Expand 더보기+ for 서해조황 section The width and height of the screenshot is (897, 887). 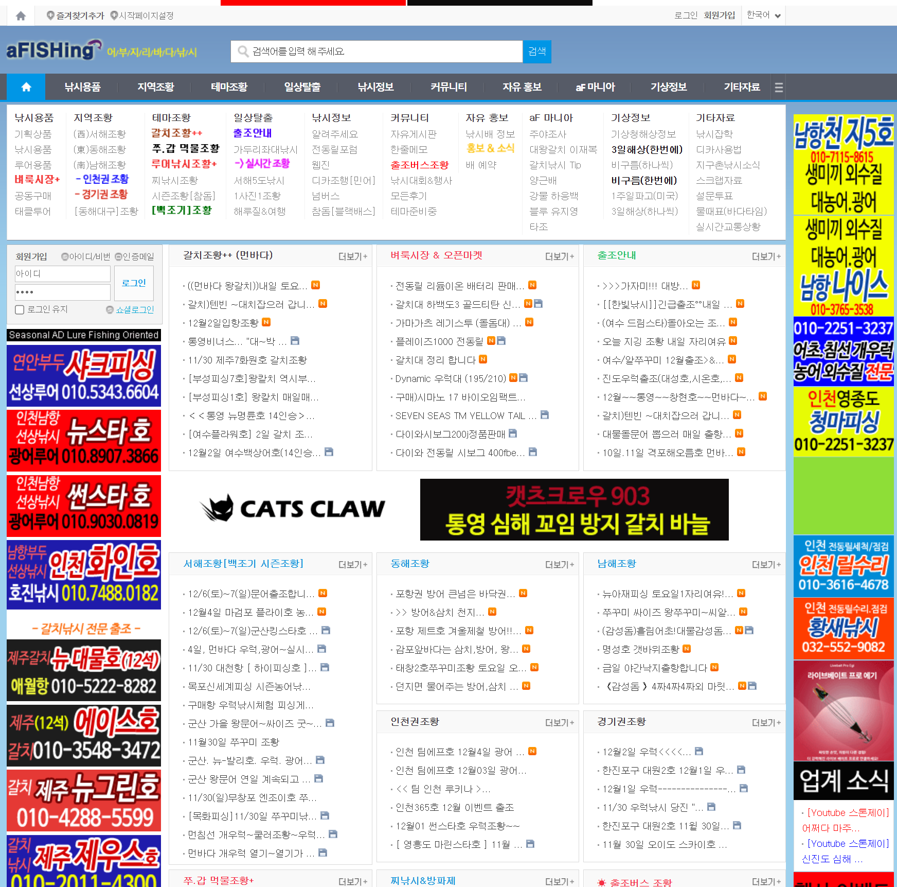353,565
